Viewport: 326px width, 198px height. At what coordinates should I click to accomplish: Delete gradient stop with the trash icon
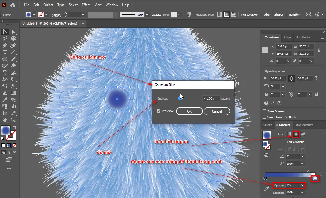[x=321, y=175]
